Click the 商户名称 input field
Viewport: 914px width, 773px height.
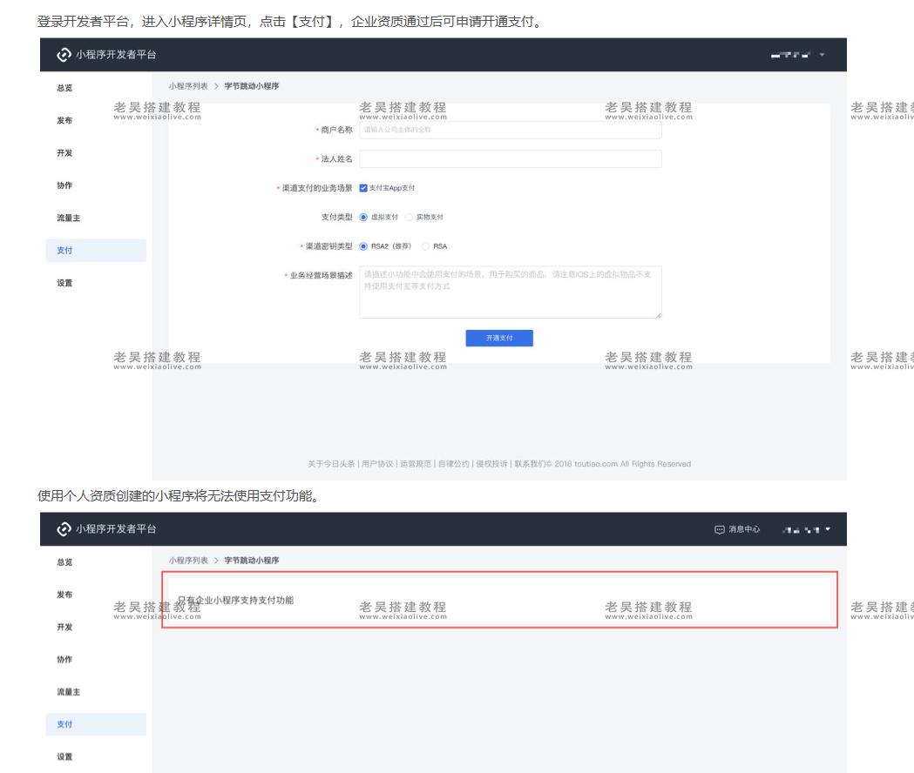(511, 129)
